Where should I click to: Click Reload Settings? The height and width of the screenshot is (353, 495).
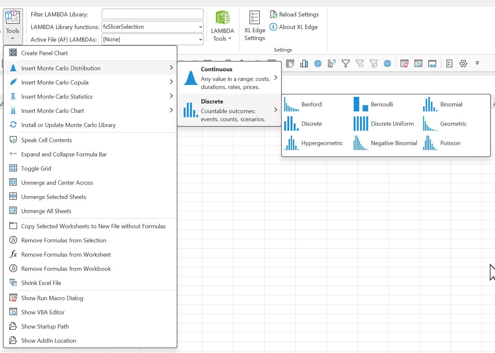[294, 15]
